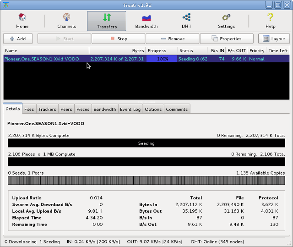Click the Local Avg. Upload value 9.81 K
This screenshot has height=247, width=293.
(x=95, y=211)
